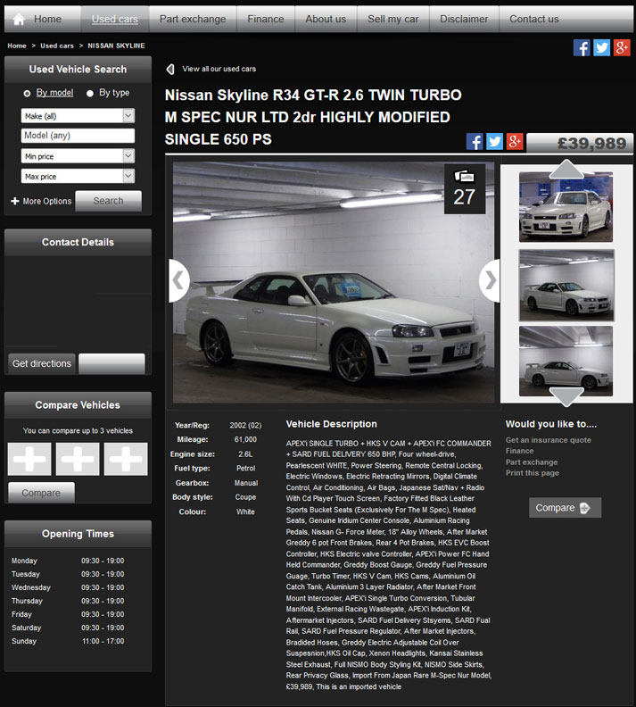
Task: Click the Compare button under Would you like to
Action: click(x=565, y=508)
